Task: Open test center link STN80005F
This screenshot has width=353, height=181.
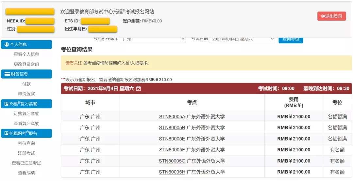Action: (172, 150)
